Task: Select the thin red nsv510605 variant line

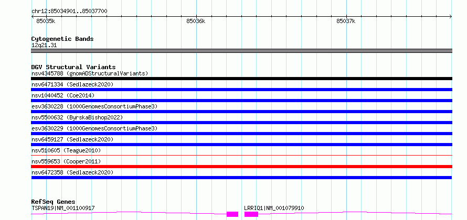Action: [x=241, y=155]
